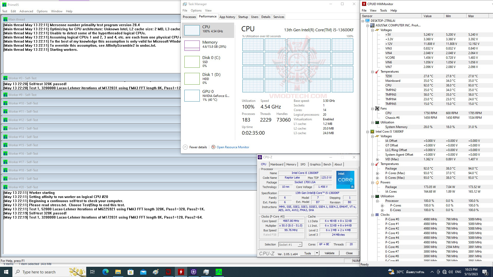Click the Worker #9 Self-Test window icon

point(5,95)
